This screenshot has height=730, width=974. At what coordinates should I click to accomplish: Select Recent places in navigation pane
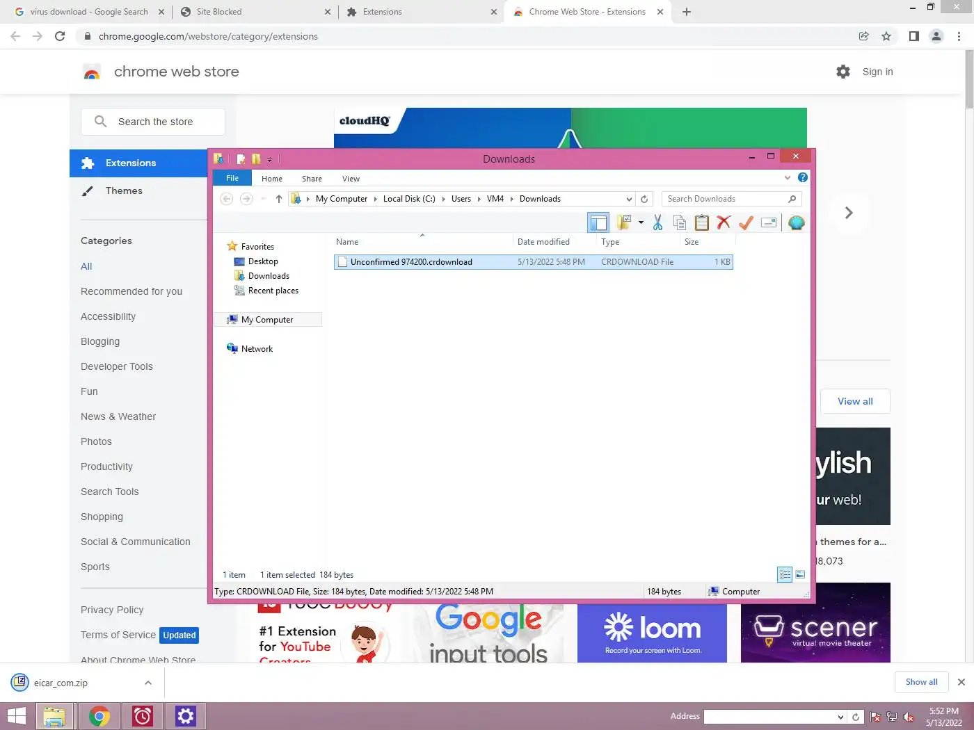coord(273,291)
